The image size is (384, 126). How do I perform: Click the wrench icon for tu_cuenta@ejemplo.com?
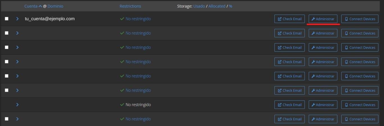pos(313,19)
